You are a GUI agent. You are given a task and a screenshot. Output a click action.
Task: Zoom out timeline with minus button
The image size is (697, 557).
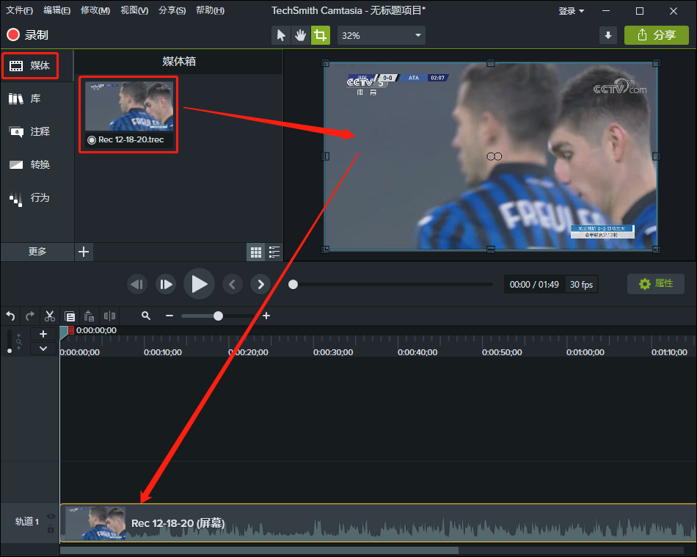169,316
